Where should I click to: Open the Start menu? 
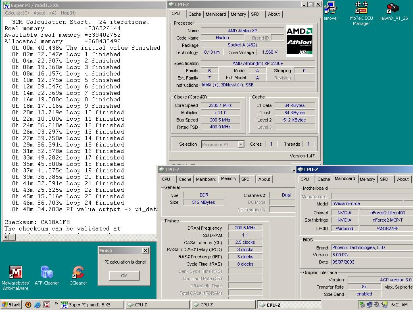point(11,305)
